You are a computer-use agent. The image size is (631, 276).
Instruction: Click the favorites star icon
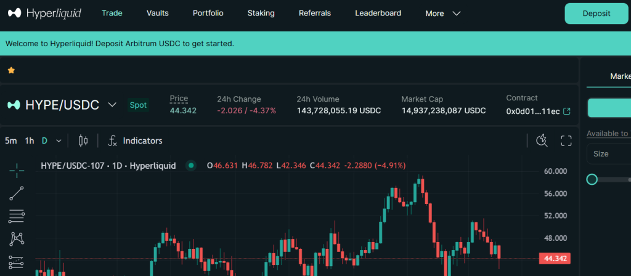click(11, 70)
